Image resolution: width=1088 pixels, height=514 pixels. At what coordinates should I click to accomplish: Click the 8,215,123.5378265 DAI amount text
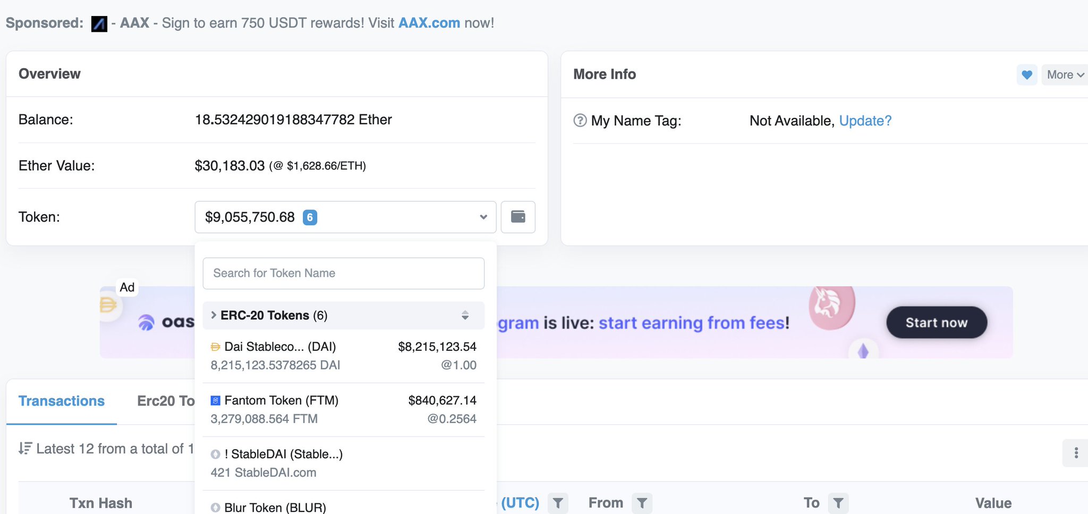pos(275,365)
